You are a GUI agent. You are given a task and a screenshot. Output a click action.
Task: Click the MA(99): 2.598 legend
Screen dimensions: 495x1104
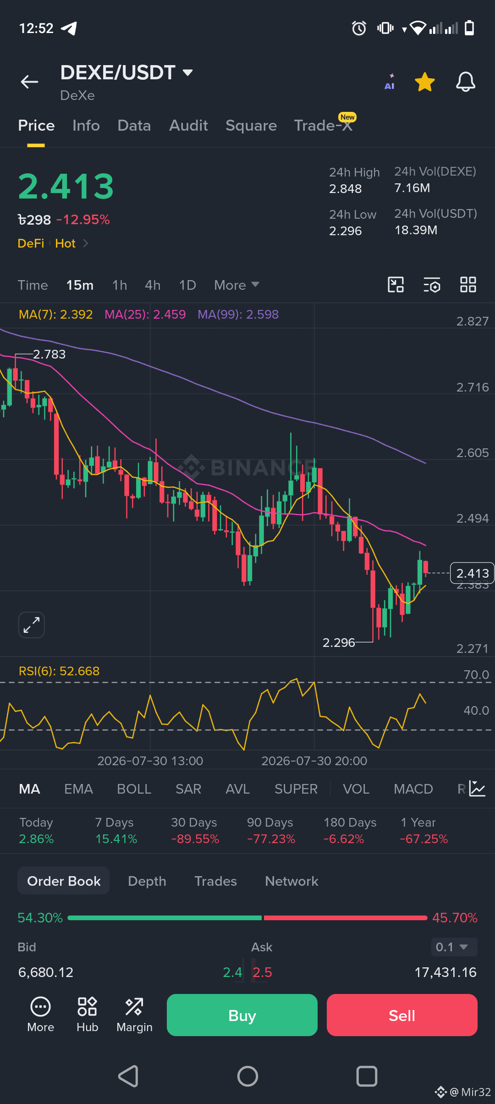pos(238,315)
